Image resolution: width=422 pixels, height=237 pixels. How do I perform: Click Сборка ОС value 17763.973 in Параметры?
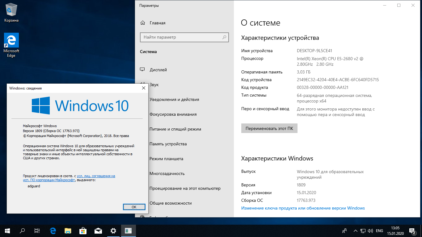point(306,200)
